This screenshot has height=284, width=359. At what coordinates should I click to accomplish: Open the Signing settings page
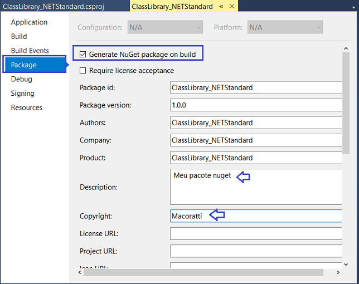tap(23, 94)
